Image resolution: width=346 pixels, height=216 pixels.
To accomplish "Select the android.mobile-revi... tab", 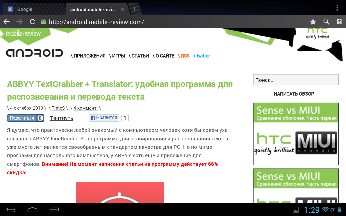I will click(x=93, y=9).
